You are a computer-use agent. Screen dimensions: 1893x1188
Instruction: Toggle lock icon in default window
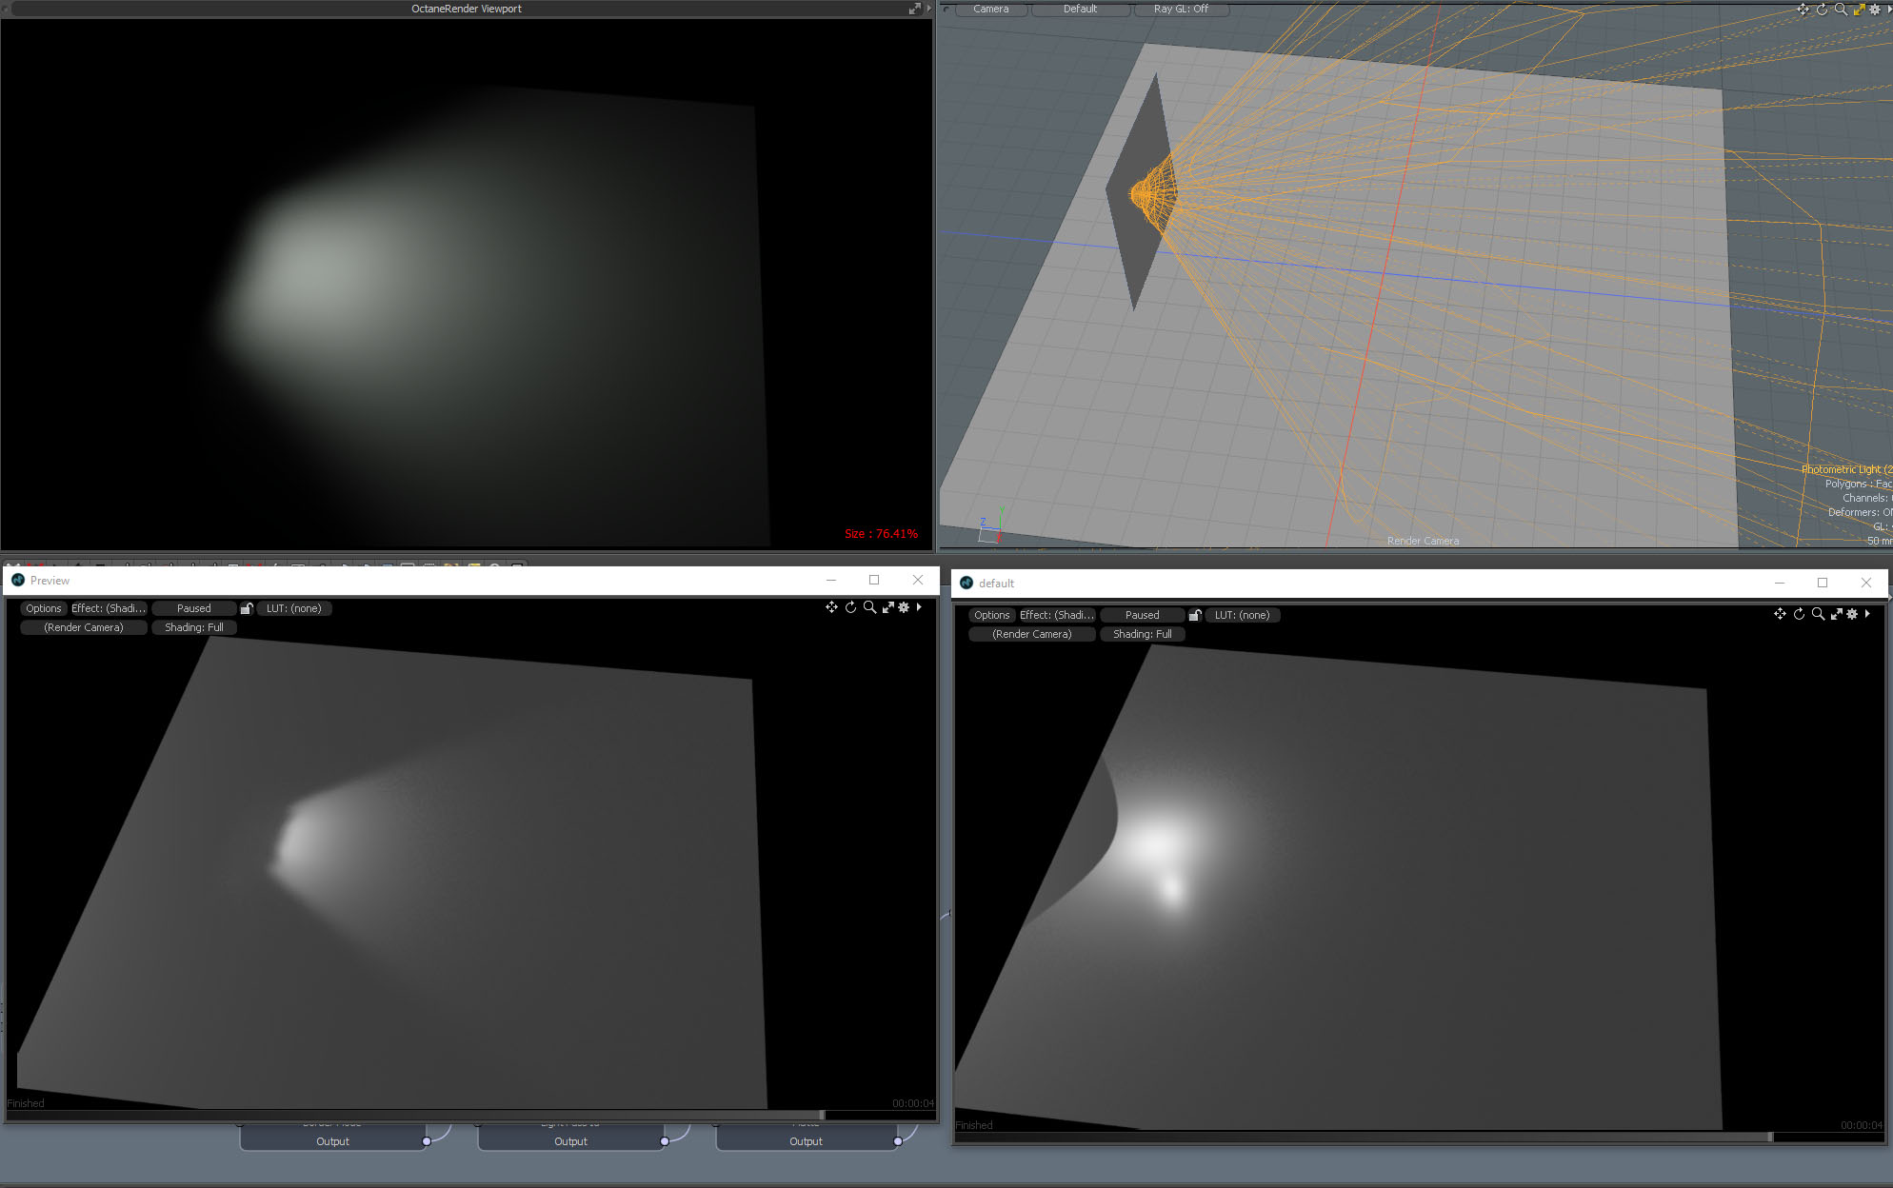tap(1195, 615)
